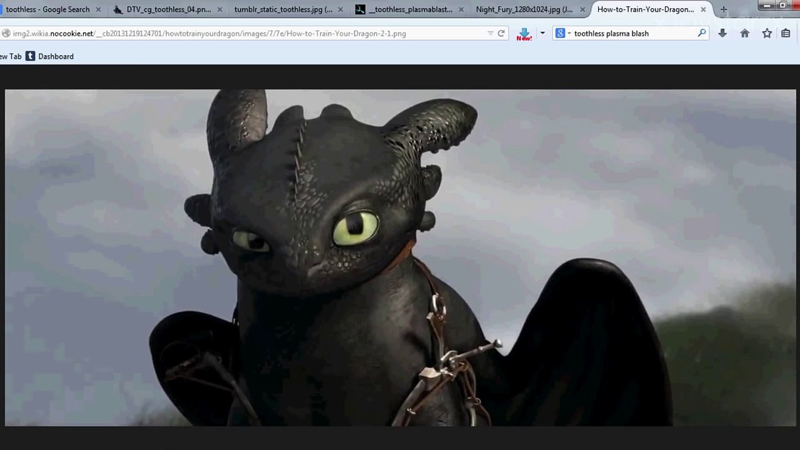800x450 pixels.
Task: Switch to the DTV_cg_toothless_04 tab
Action: (x=168, y=9)
